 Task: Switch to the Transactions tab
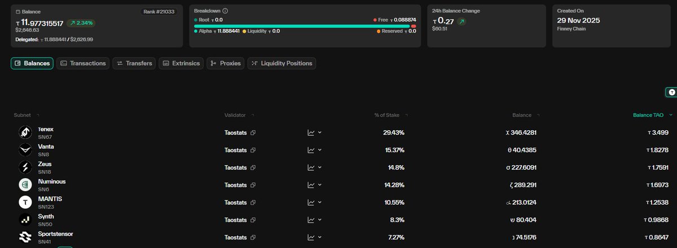[x=83, y=63]
